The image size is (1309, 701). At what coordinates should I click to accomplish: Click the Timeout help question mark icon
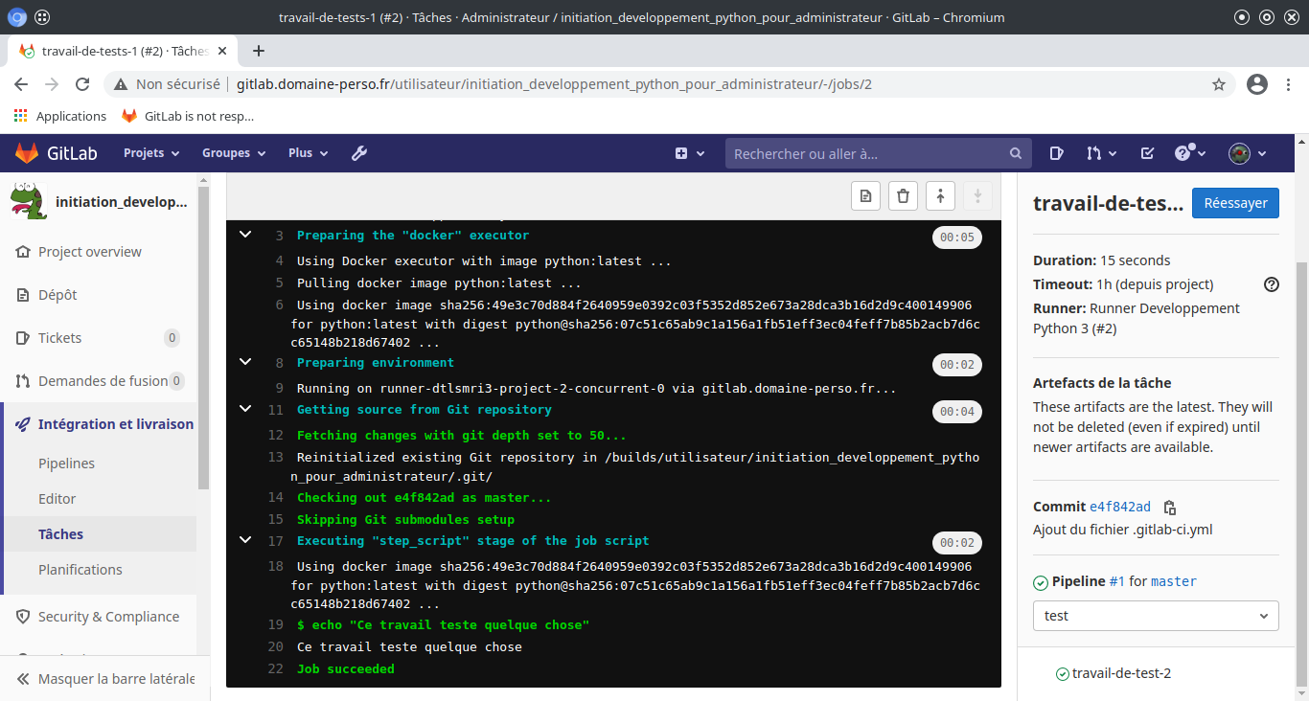[1271, 284]
